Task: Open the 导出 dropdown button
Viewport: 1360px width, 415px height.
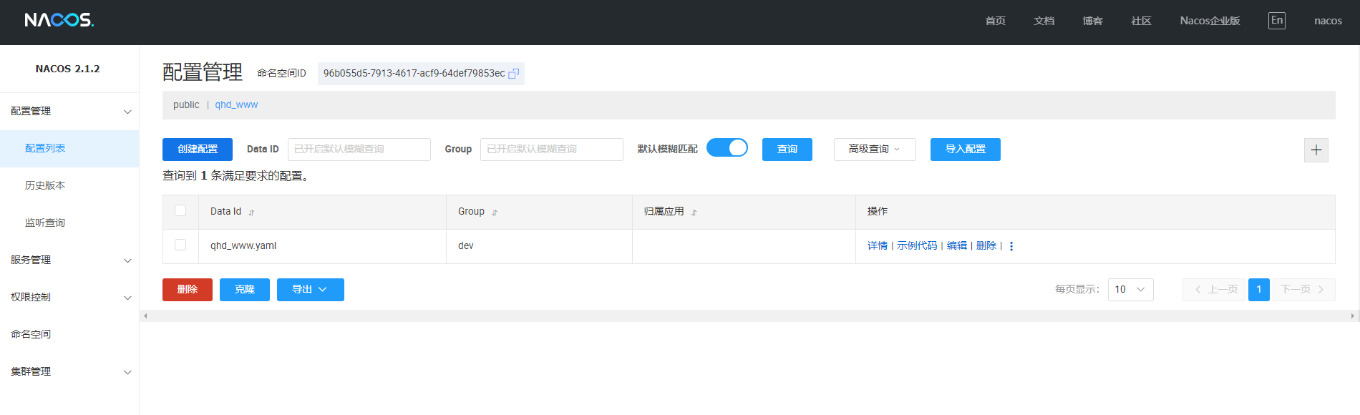Action: tap(310, 290)
